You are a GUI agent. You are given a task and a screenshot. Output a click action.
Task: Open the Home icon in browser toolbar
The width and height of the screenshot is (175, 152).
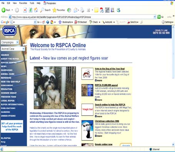pos(36,10)
